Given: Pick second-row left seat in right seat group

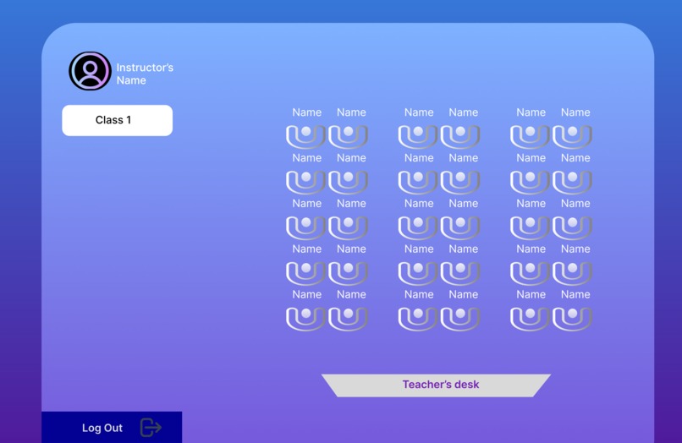Looking at the screenshot, I should coord(530,182).
